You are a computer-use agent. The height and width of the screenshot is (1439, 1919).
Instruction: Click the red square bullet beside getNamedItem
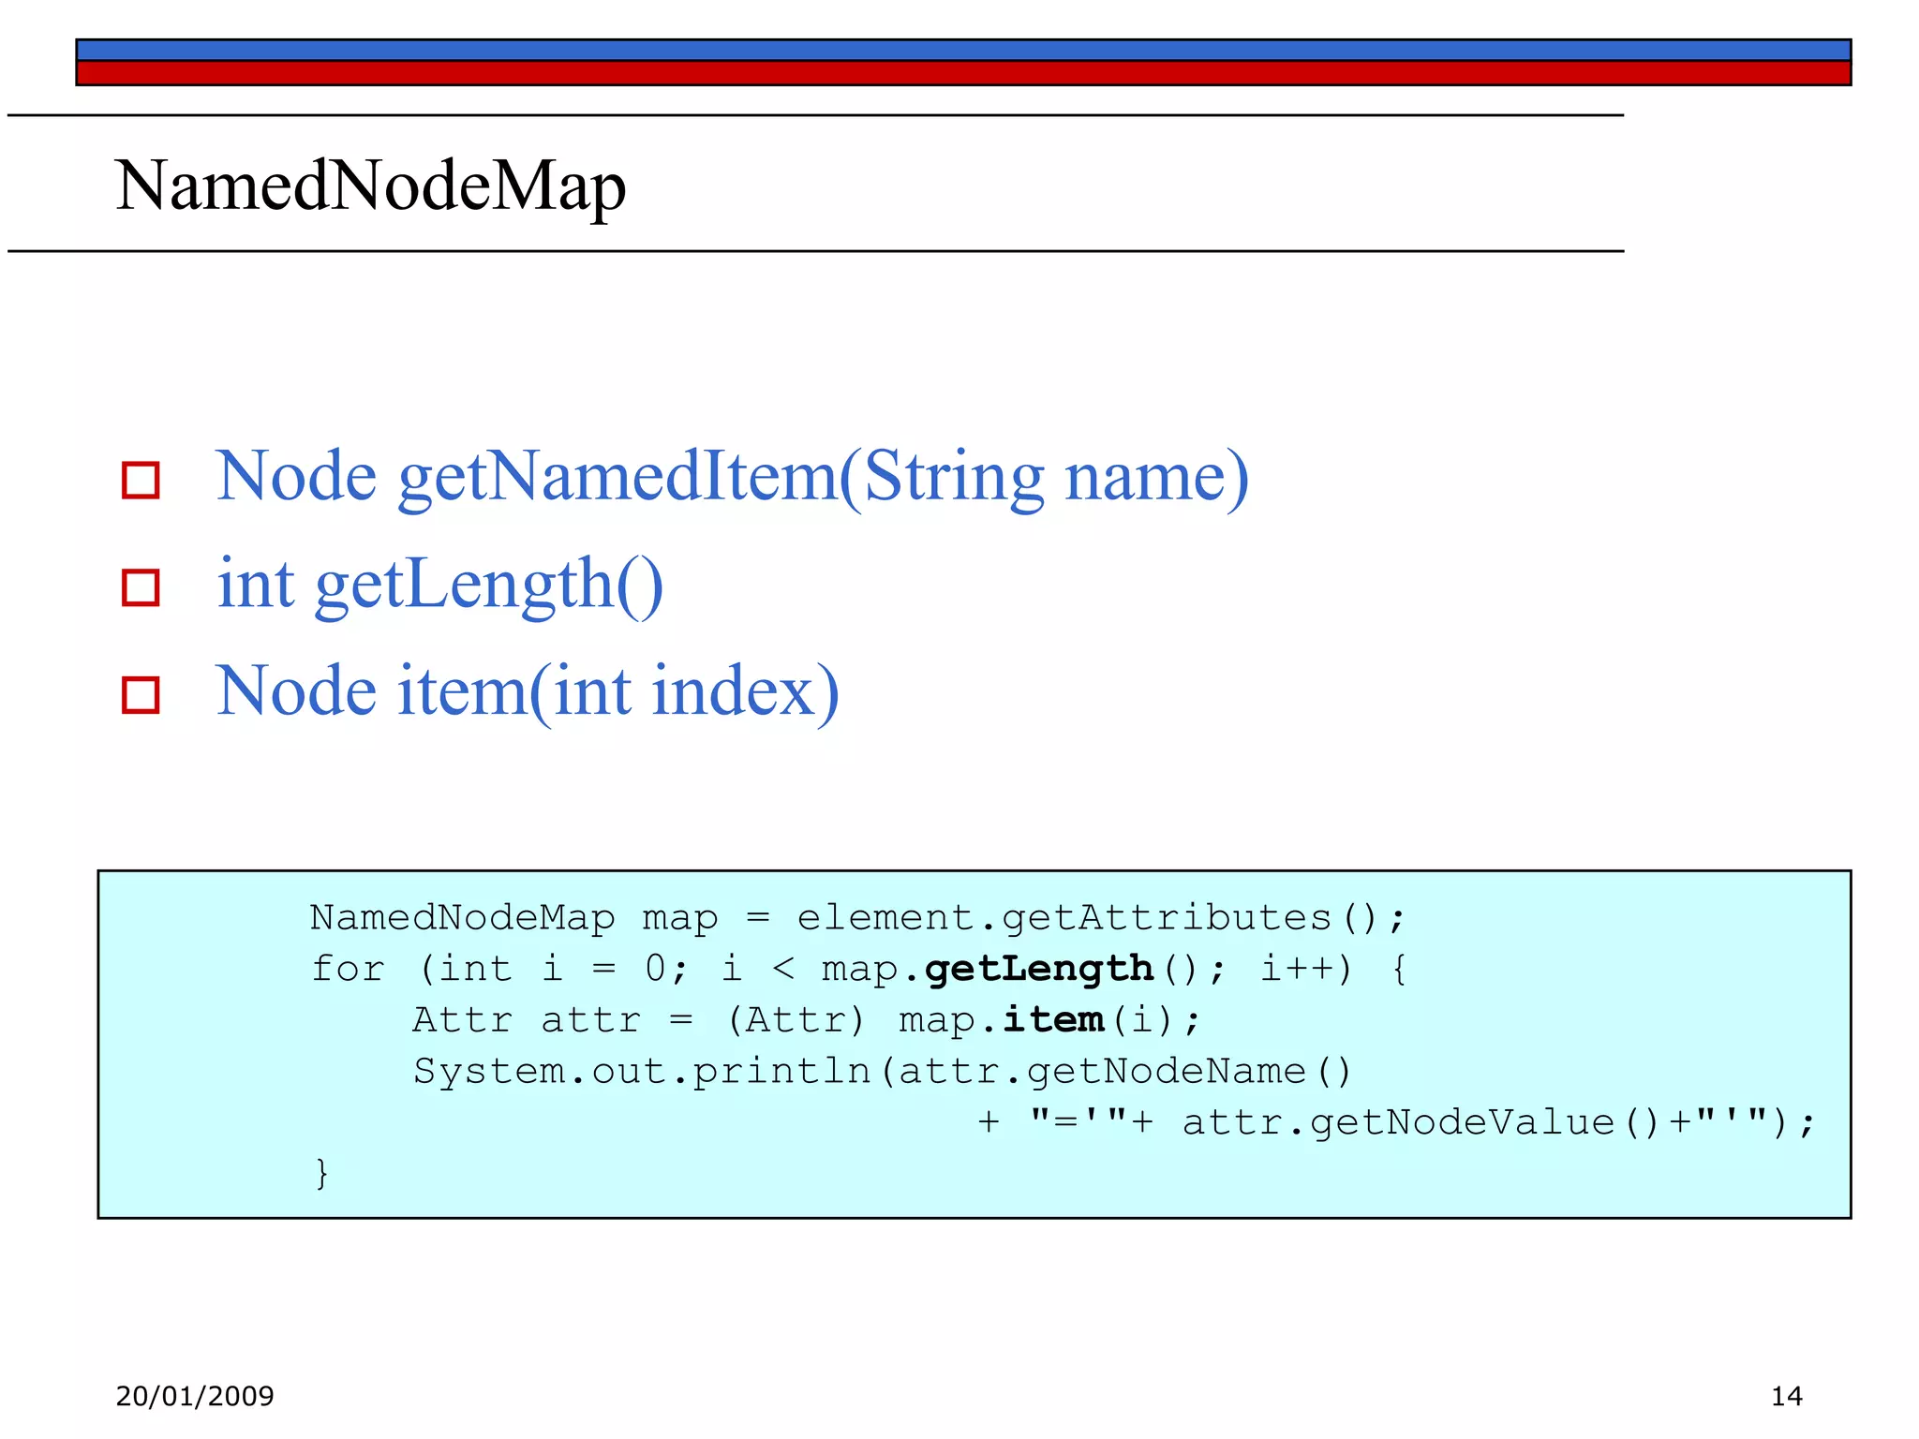pos(141,481)
